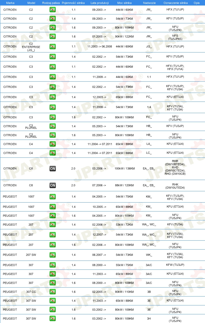Click the 10.2005 -> production date cell

click(99, 207)
